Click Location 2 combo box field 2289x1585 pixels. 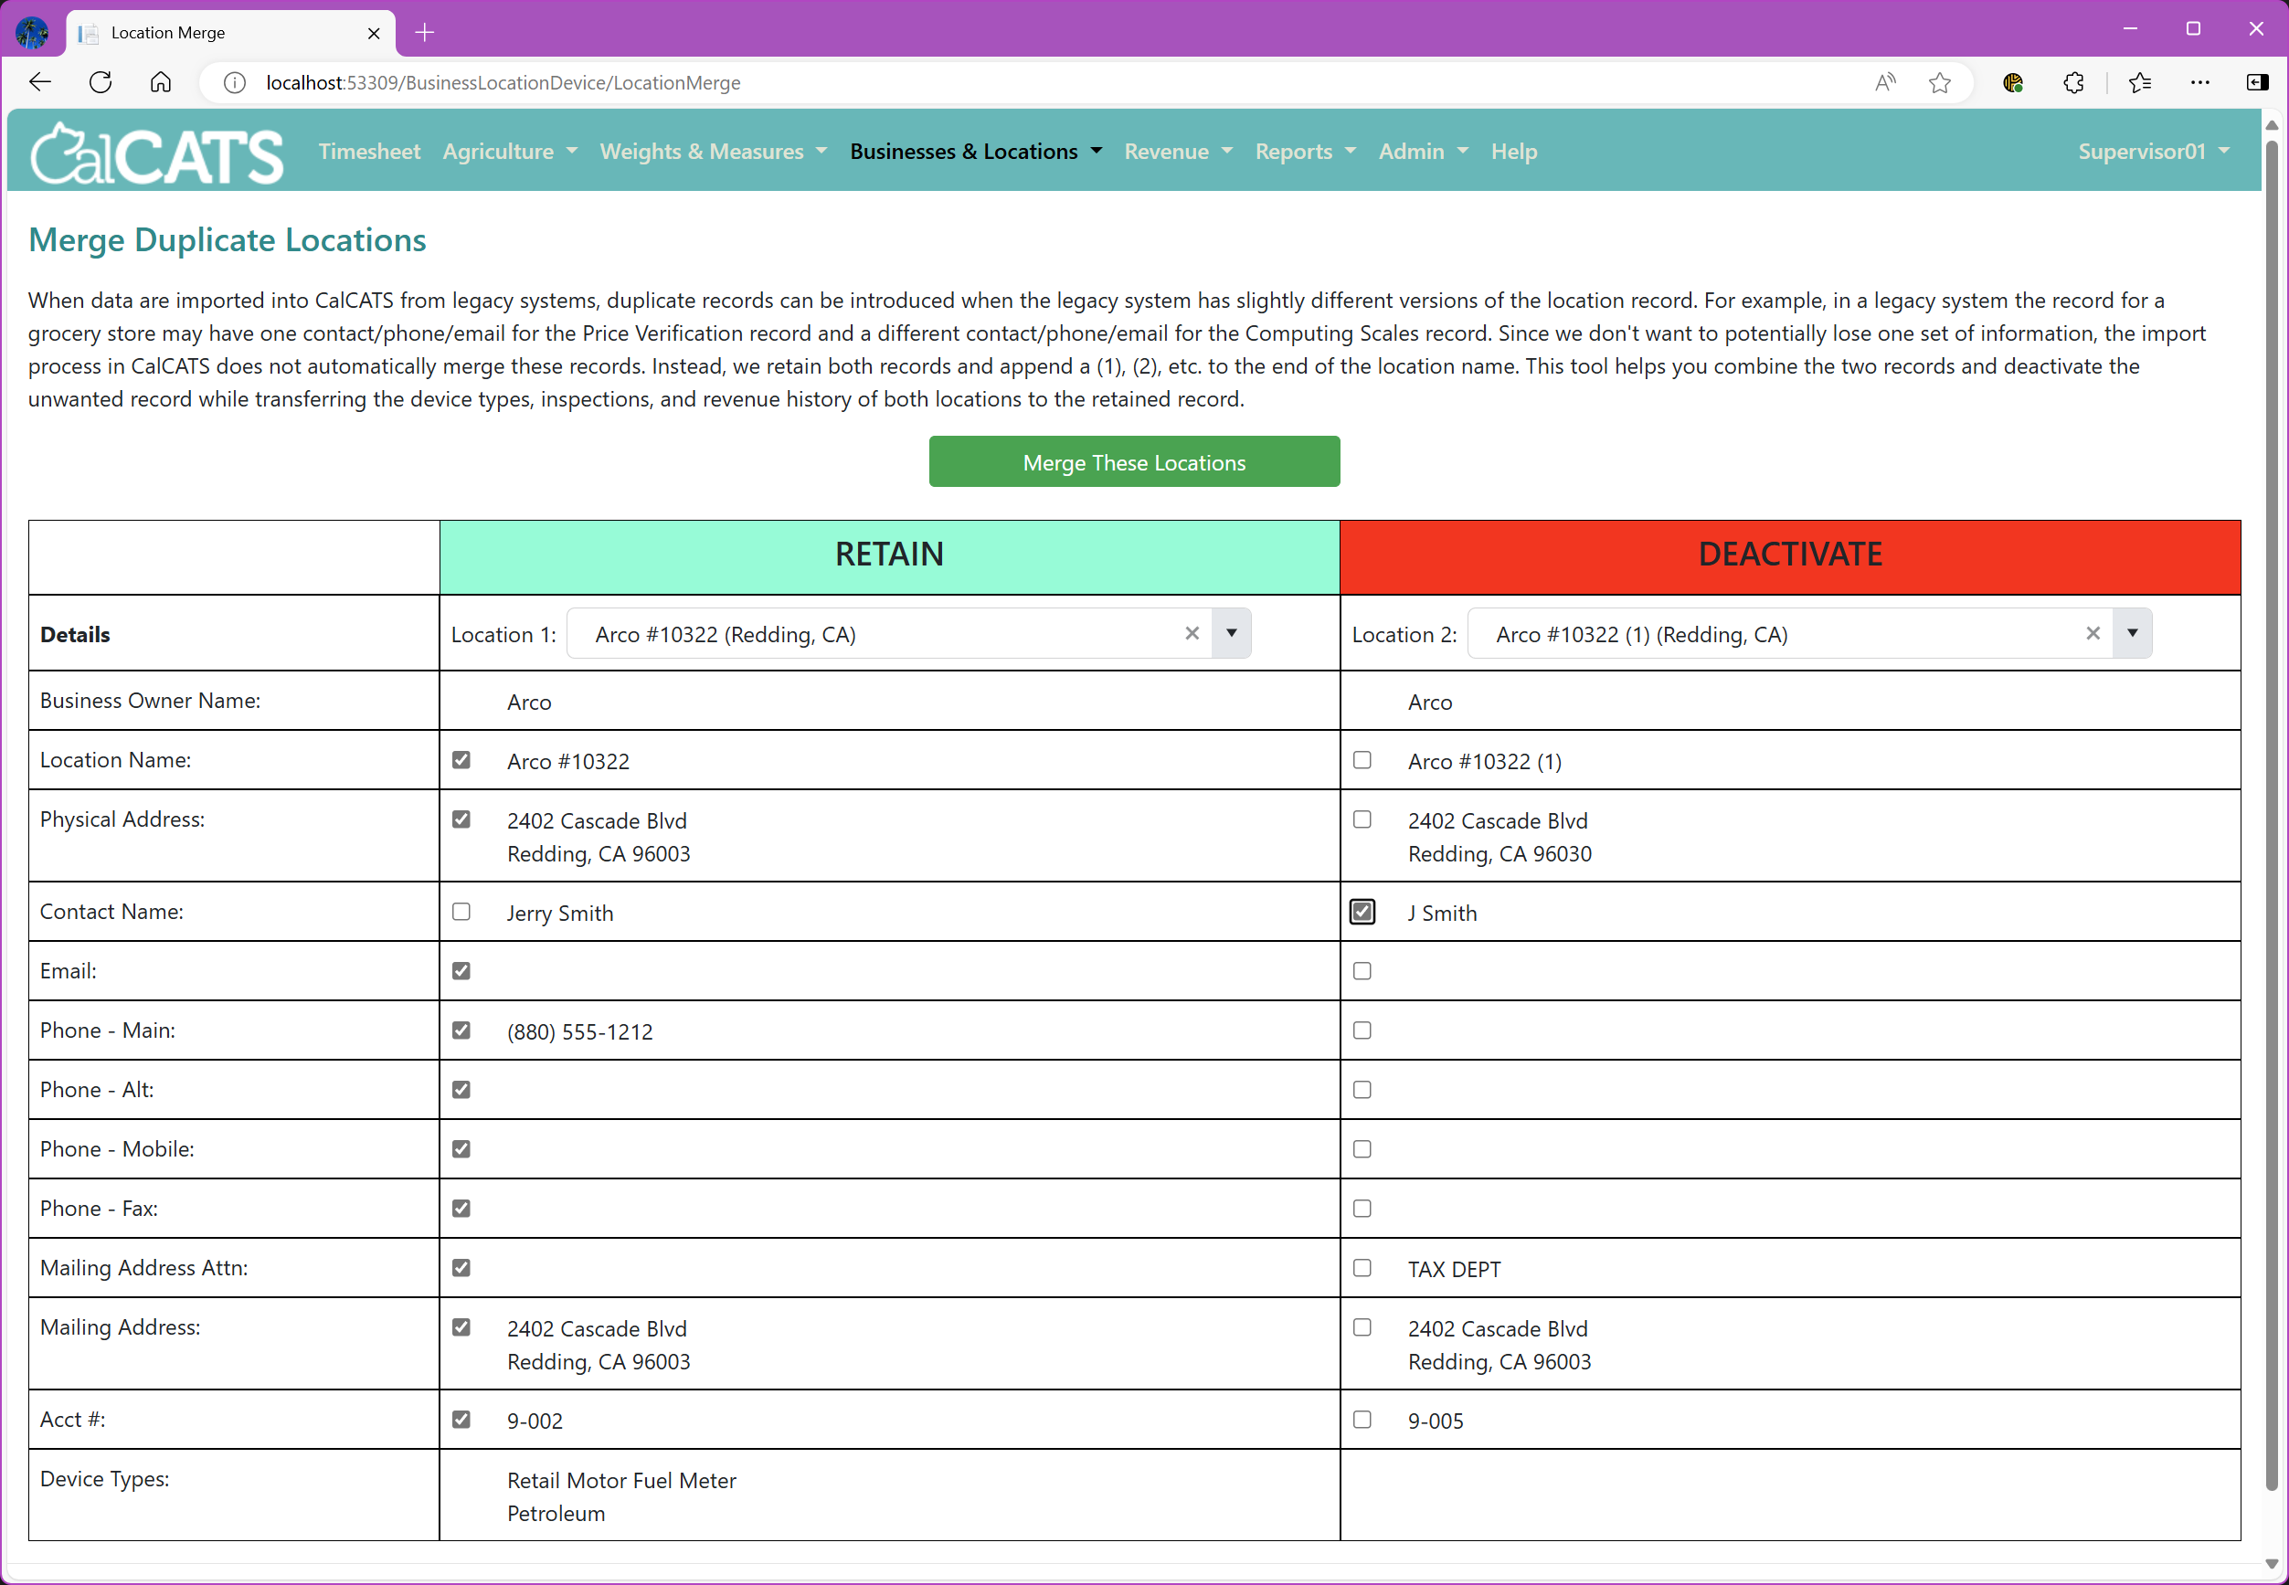point(1808,634)
